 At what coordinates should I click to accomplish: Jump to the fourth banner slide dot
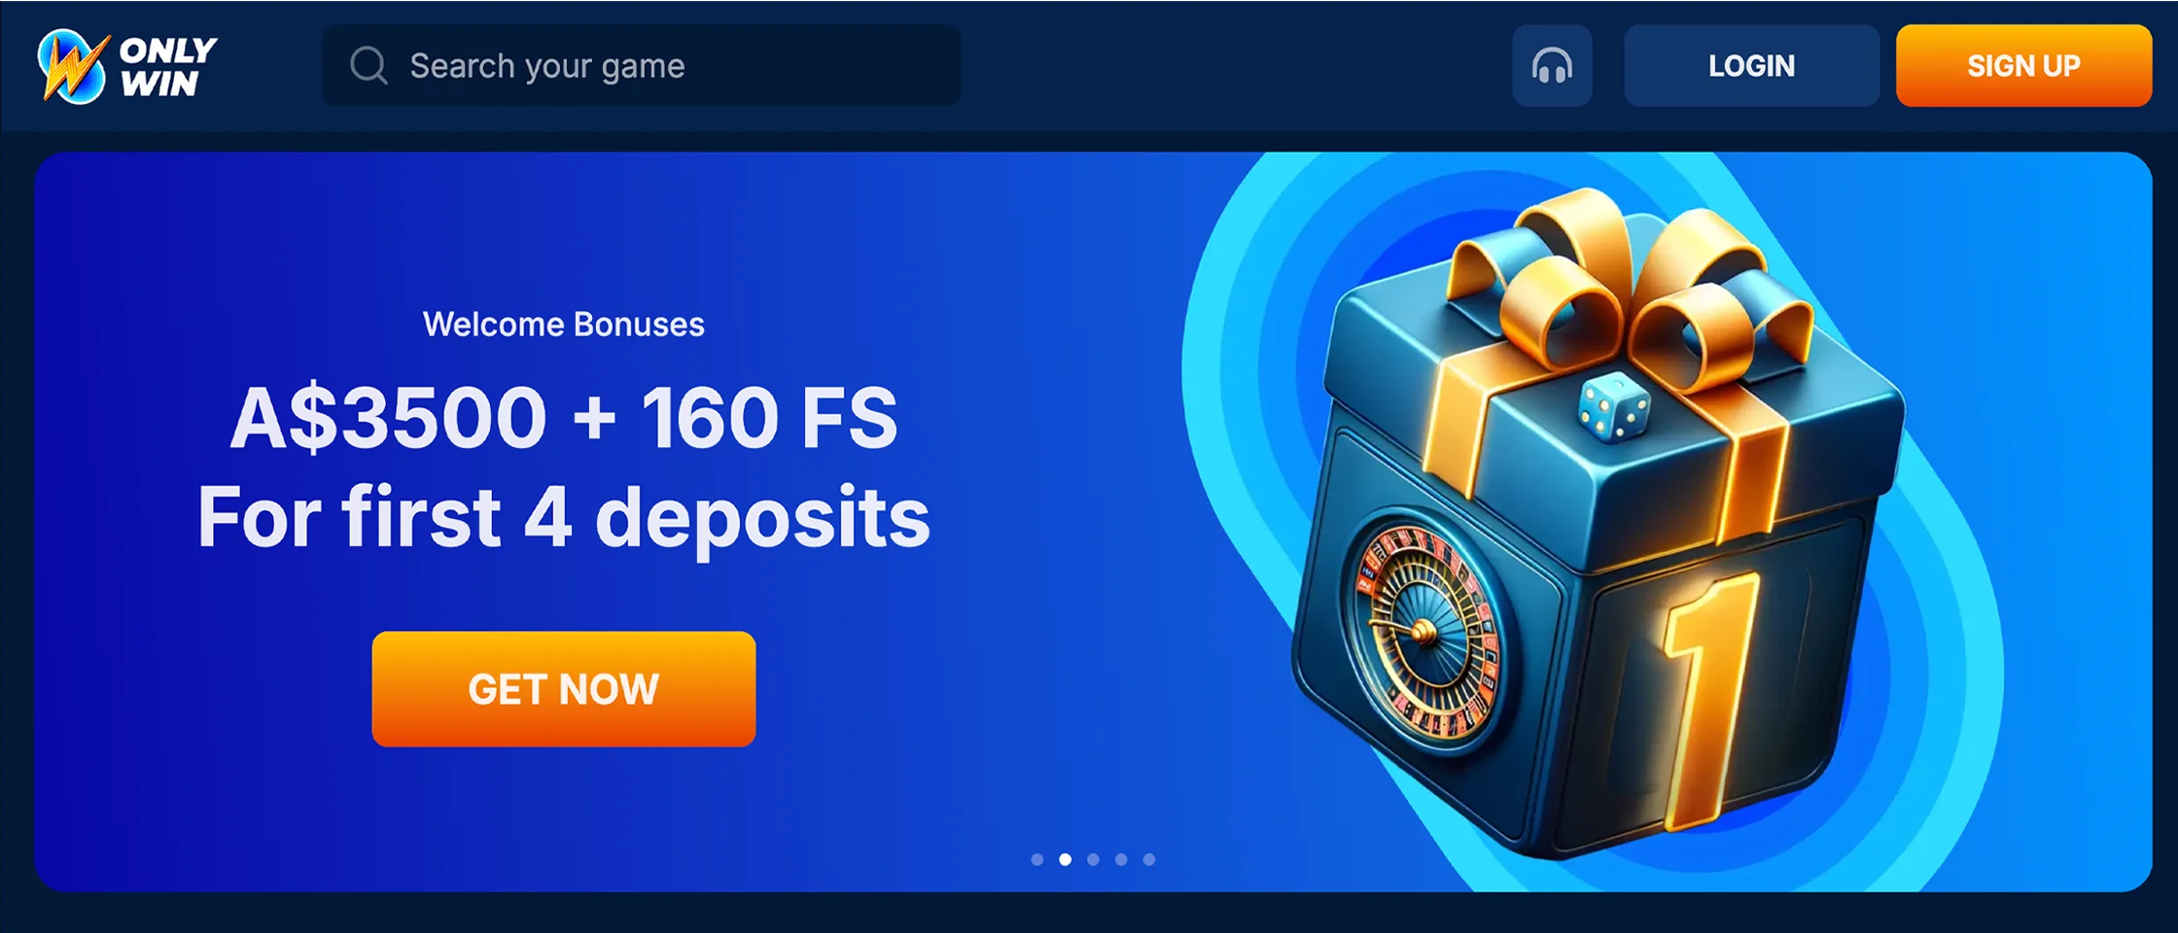coord(1121,859)
